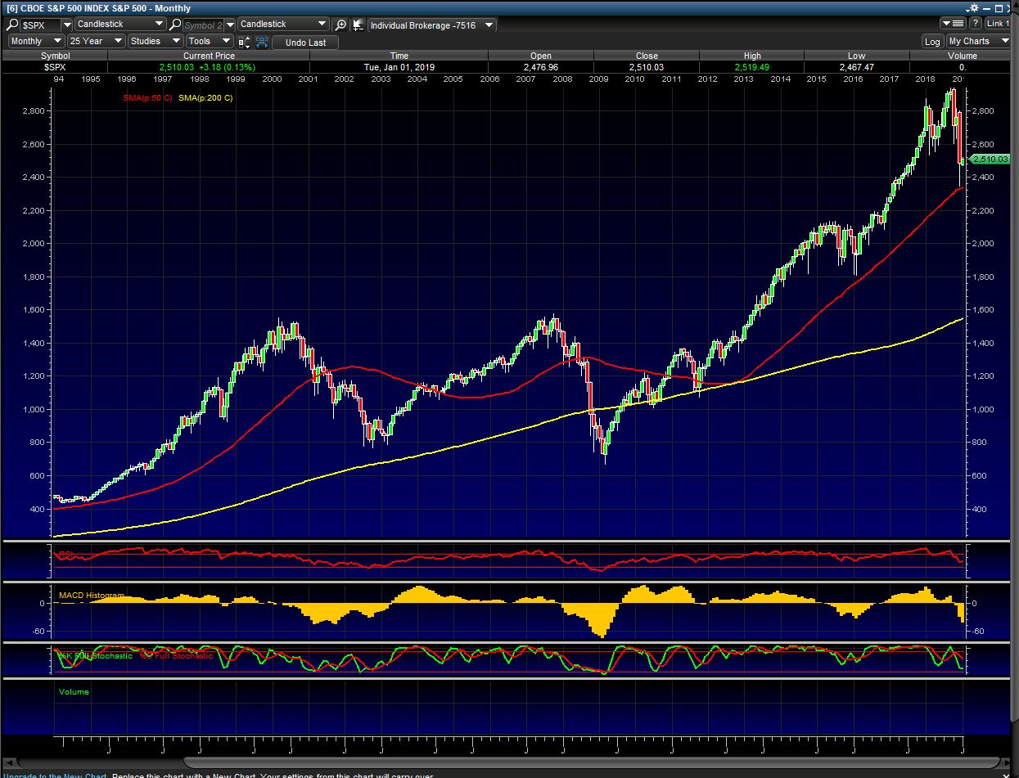Open the $SPX symbol history dropdown arrow

[67, 25]
